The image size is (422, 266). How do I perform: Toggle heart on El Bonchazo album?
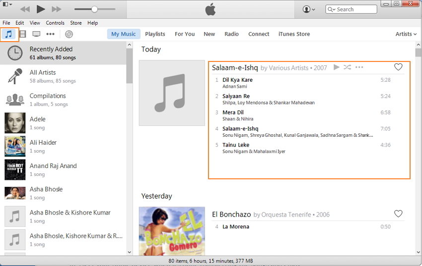click(398, 214)
